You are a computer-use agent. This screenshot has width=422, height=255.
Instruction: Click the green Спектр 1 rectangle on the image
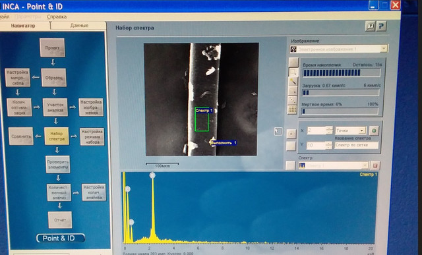click(202, 119)
